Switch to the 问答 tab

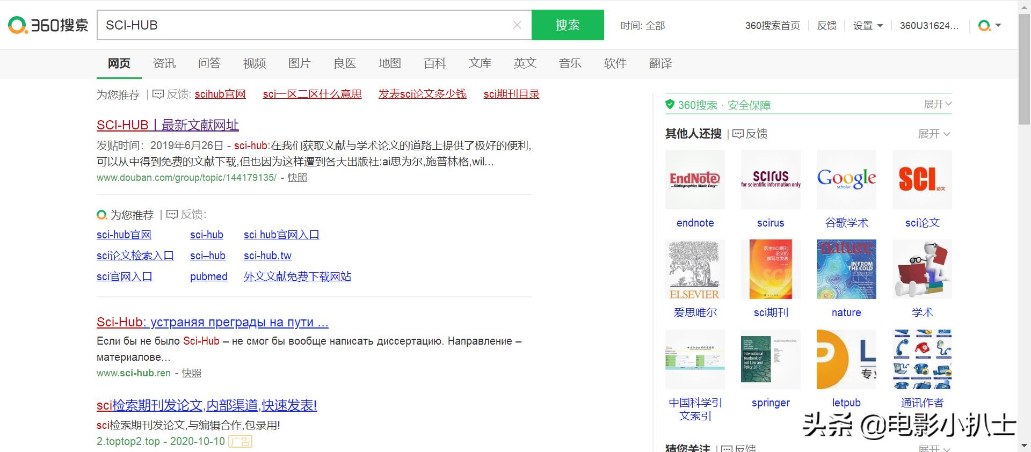coord(209,63)
